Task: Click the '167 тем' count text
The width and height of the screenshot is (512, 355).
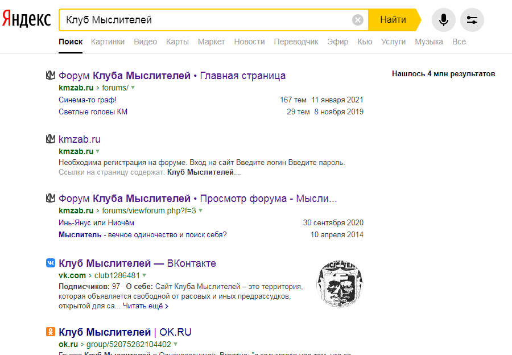Action: pos(293,100)
